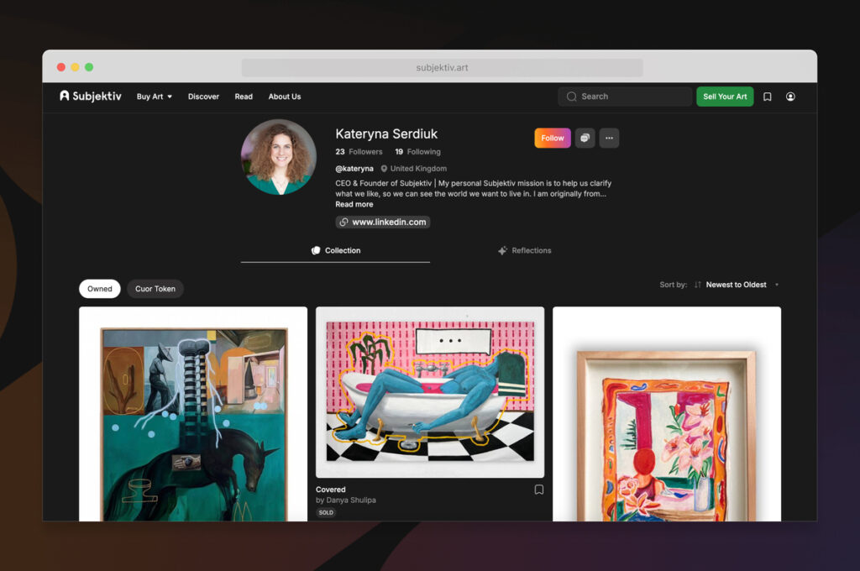Open the horse painting artwork thumbnail

pyautogui.click(x=193, y=414)
